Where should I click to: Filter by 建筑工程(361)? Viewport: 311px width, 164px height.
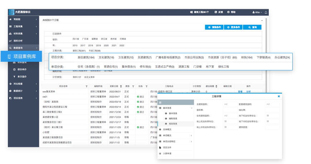click(79, 51)
